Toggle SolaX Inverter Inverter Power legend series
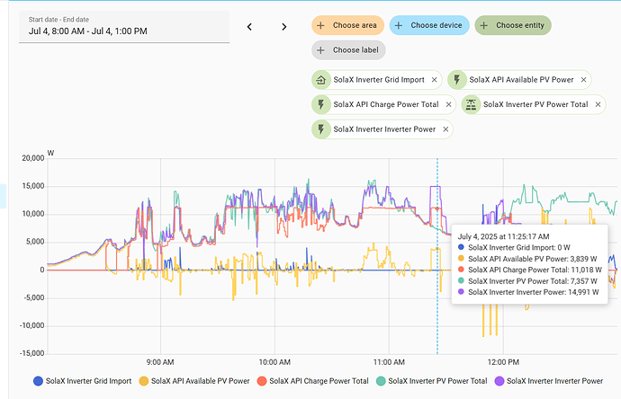Screen dimensions: 621x399 (x=549, y=381)
